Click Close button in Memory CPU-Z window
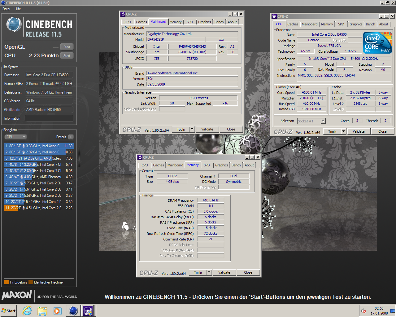396x317 pixels. [248, 273]
